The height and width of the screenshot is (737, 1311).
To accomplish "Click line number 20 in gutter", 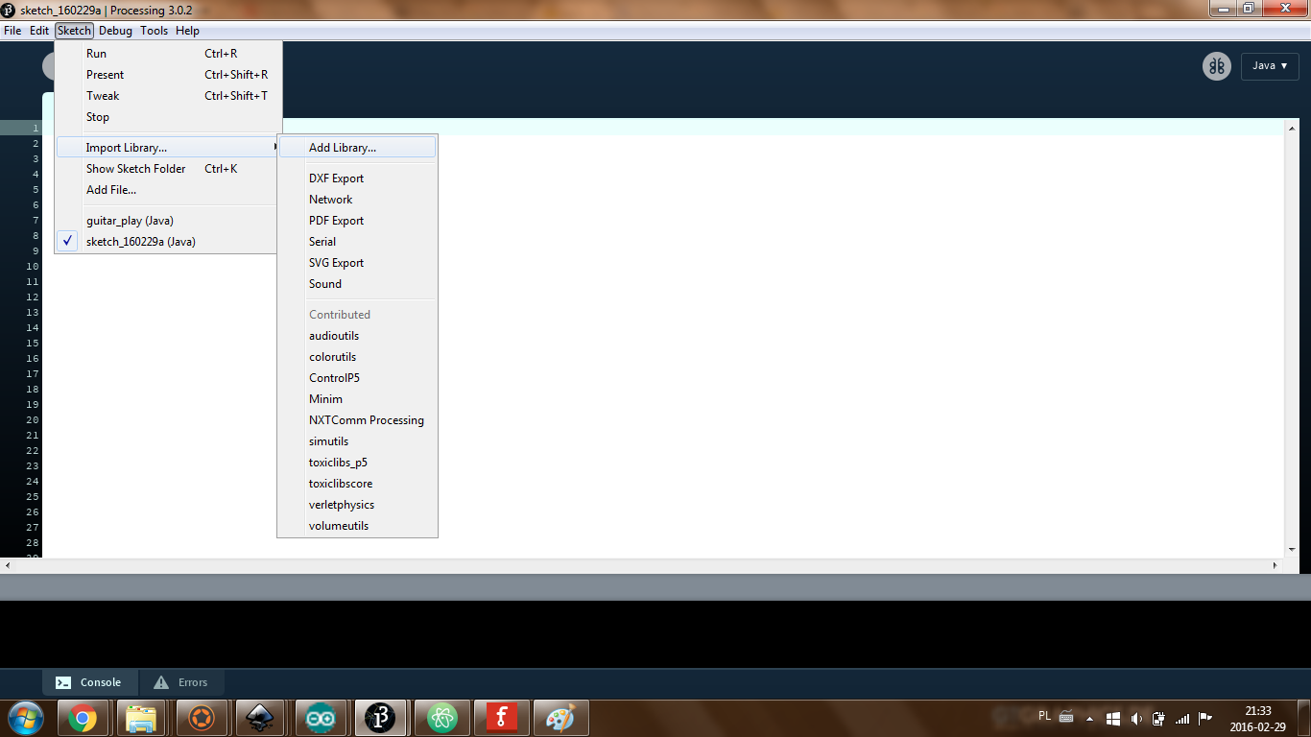I will point(33,420).
